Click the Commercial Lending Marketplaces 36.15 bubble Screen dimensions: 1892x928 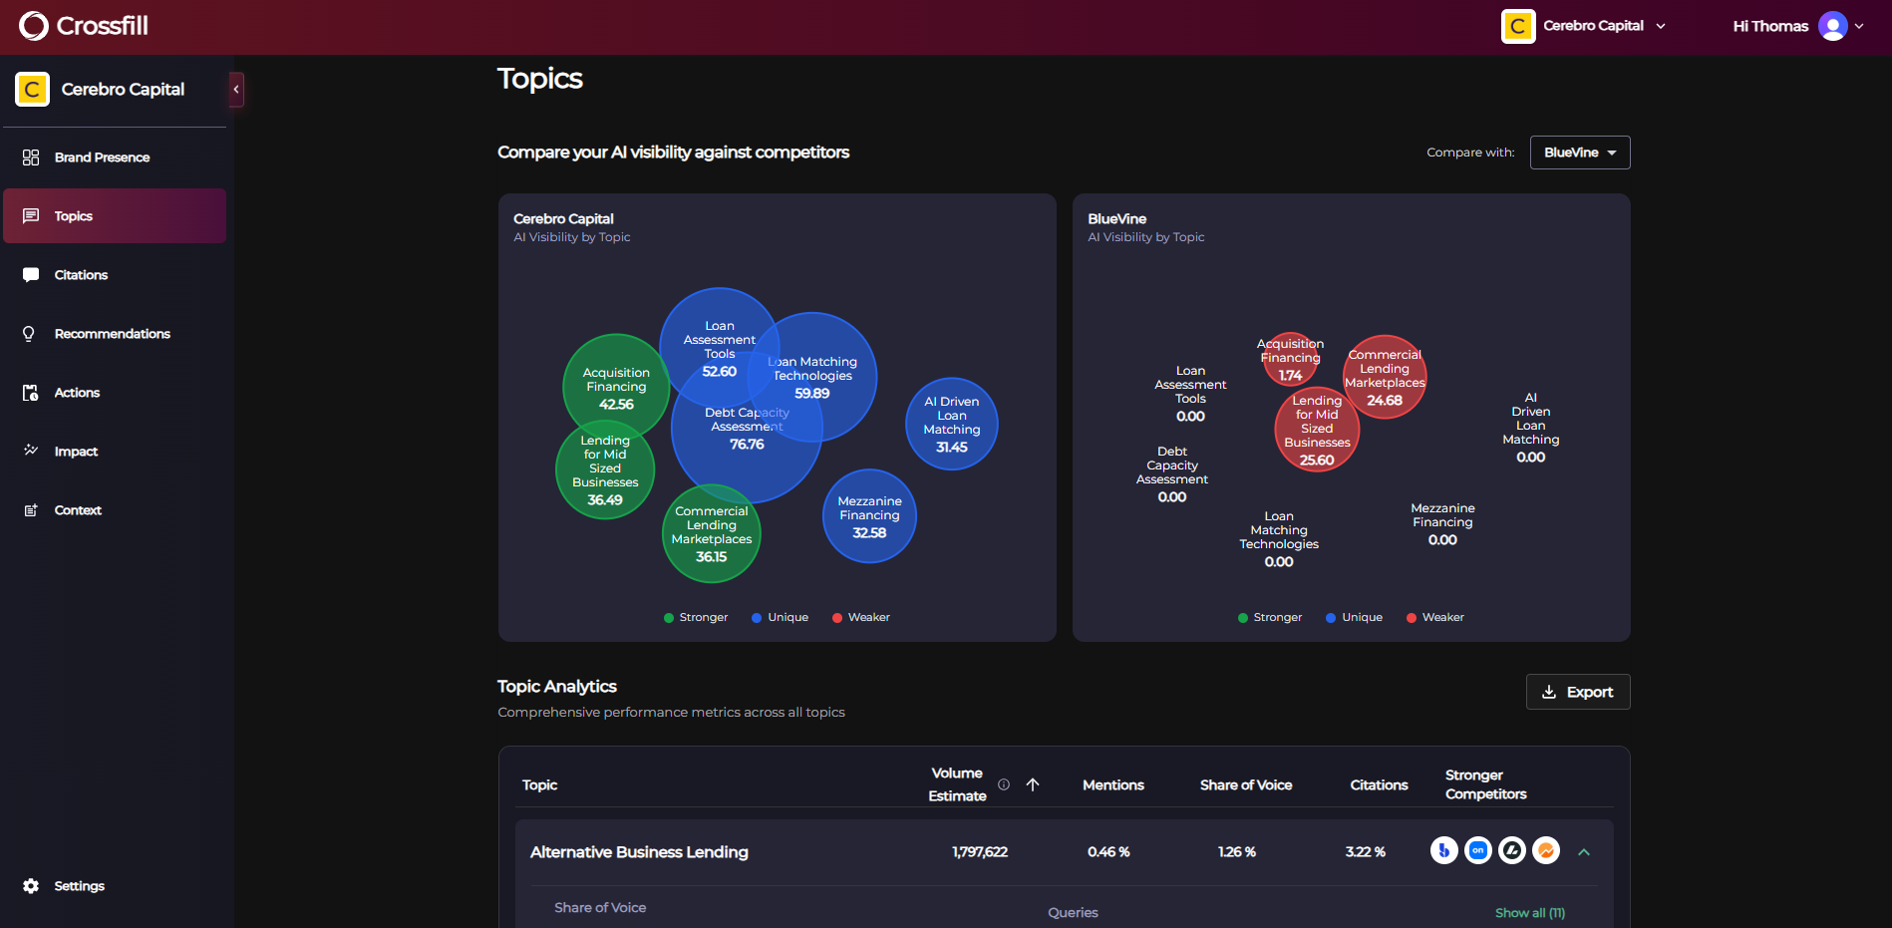pyautogui.click(x=712, y=534)
